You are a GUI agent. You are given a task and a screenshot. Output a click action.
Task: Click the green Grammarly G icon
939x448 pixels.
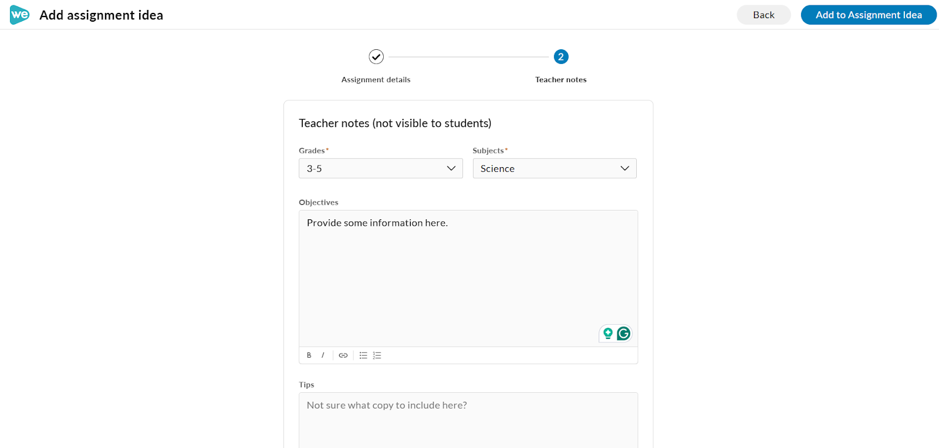tap(624, 334)
